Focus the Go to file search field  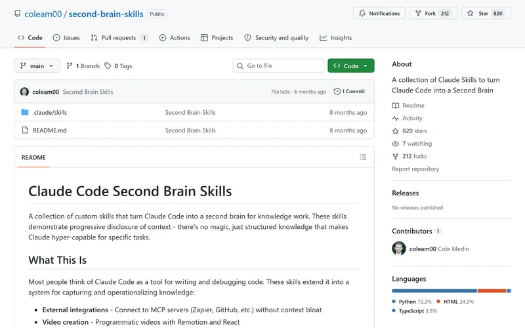[278, 66]
